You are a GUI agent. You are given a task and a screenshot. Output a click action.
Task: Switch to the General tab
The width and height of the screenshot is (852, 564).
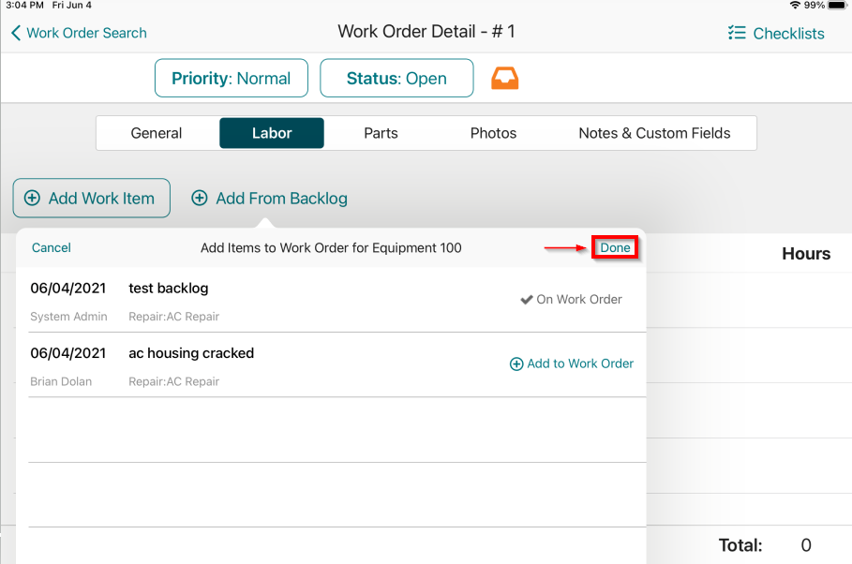pyautogui.click(x=156, y=133)
